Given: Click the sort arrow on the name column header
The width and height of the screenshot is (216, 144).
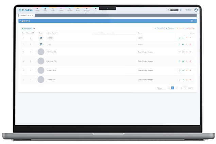Looking at the screenshot, I should [57, 33].
